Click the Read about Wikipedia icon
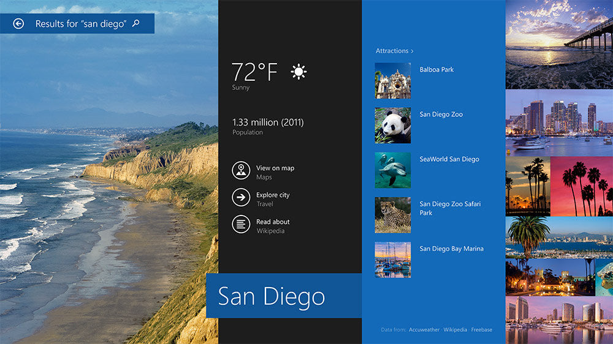 pos(241,224)
